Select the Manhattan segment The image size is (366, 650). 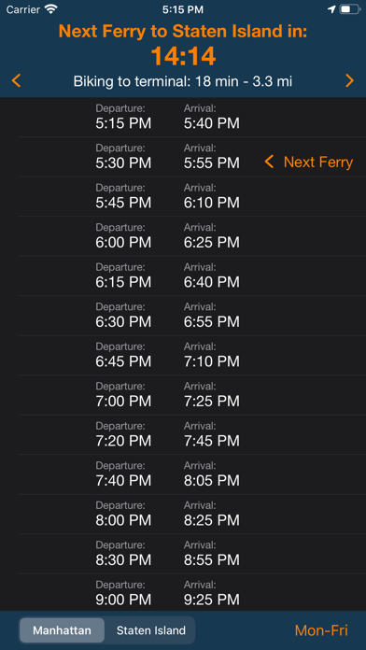[63, 630]
